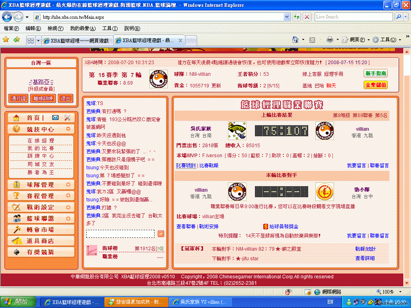Open the 說明(H) menu
411x308 pixels.
[x=132, y=28]
